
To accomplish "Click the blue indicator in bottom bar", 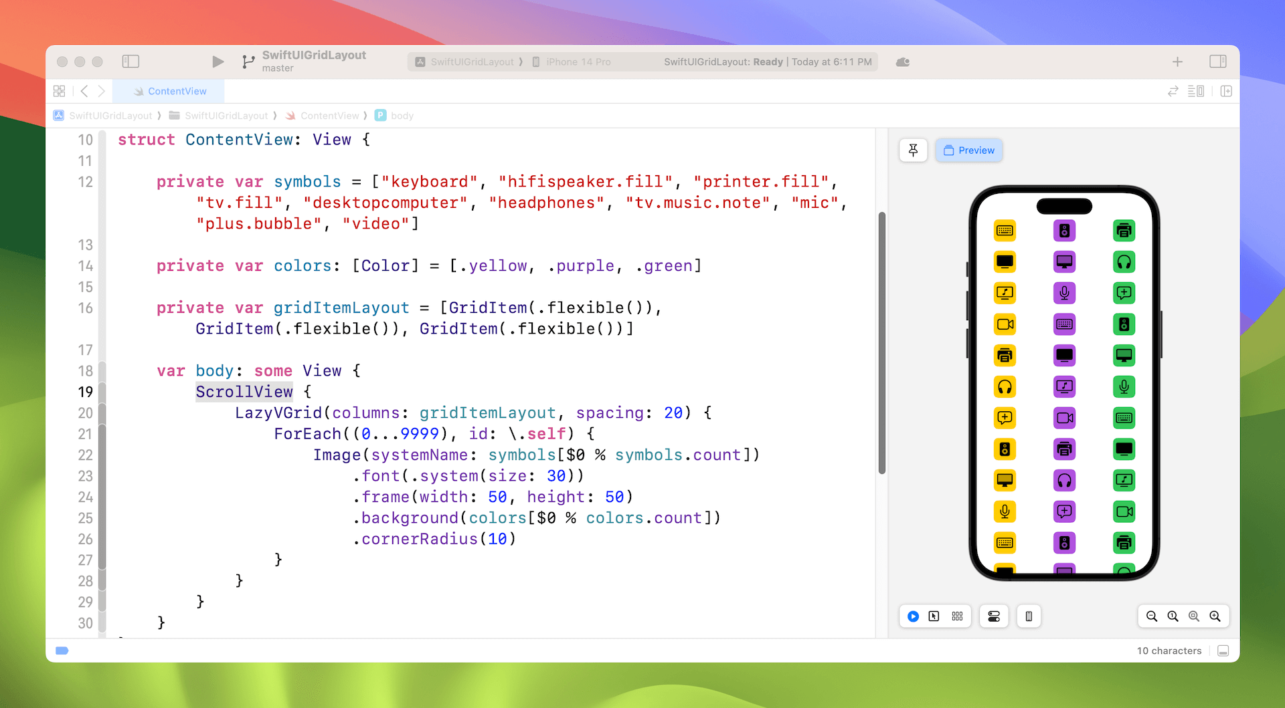I will pos(62,651).
